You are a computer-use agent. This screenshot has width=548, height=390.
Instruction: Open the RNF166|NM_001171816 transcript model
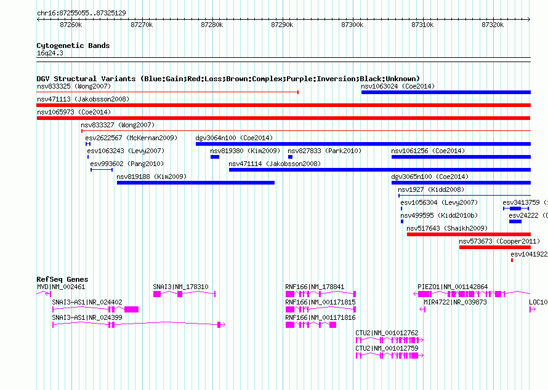[x=311, y=325]
